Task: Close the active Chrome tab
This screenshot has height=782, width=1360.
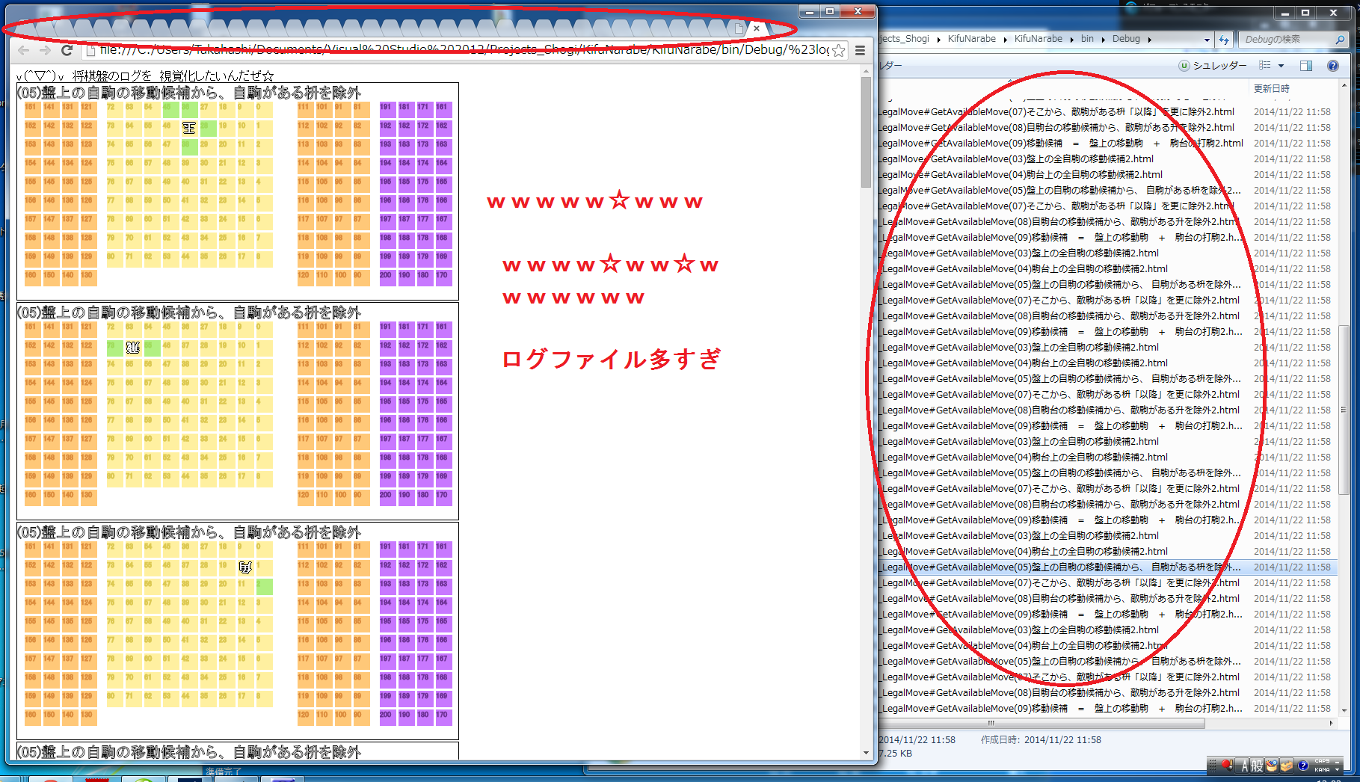Action: pos(757,28)
